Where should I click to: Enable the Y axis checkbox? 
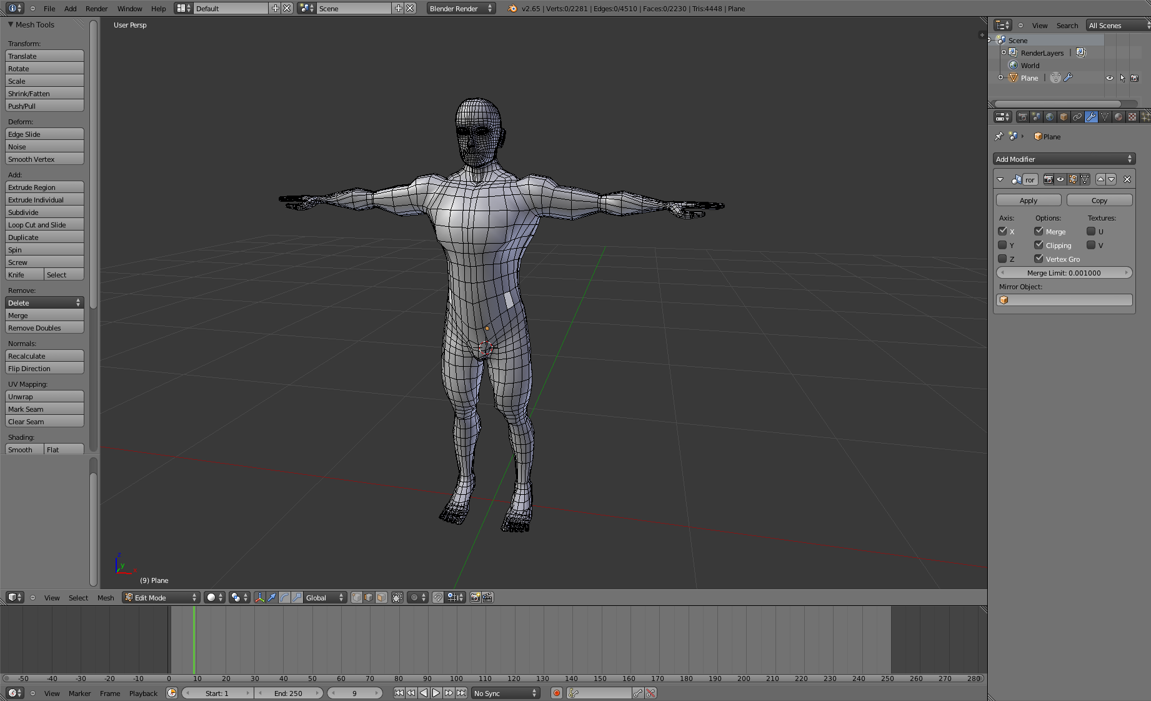click(x=1002, y=245)
